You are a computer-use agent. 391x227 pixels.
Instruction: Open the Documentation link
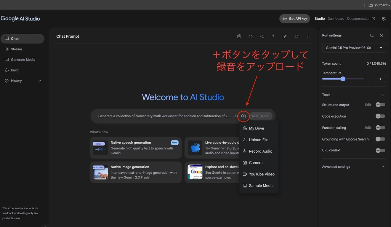point(361,19)
